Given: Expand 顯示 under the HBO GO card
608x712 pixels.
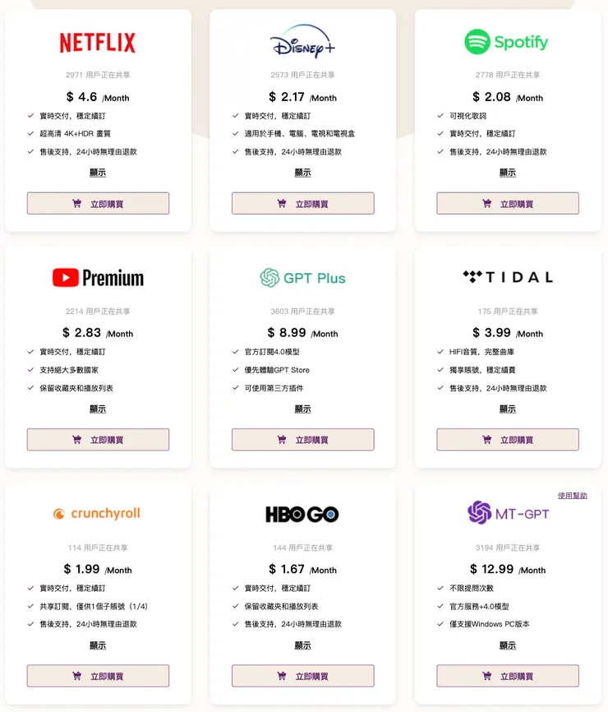Looking at the screenshot, I should [x=302, y=645].
